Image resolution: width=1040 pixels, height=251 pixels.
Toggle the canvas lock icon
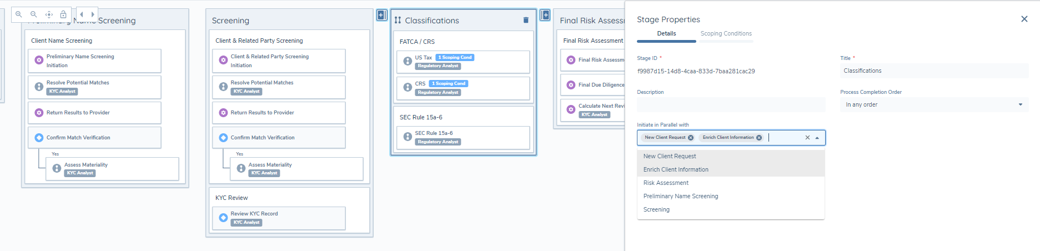[63, 14]
